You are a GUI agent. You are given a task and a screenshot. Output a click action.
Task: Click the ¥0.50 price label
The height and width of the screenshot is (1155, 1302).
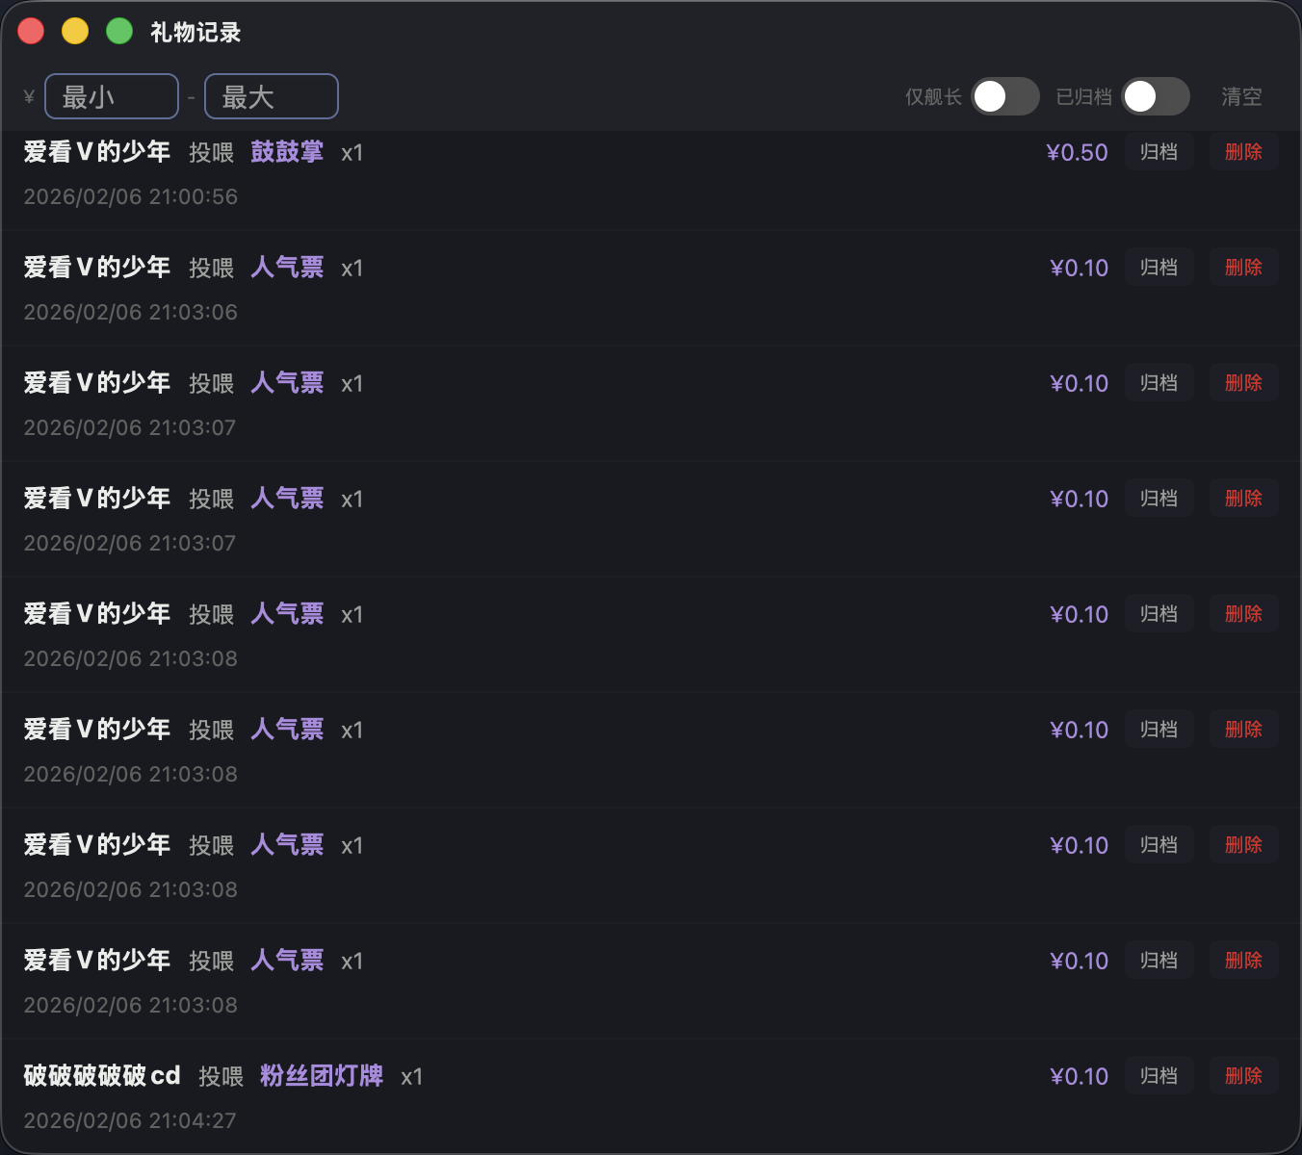click(x=1078, y=151)
